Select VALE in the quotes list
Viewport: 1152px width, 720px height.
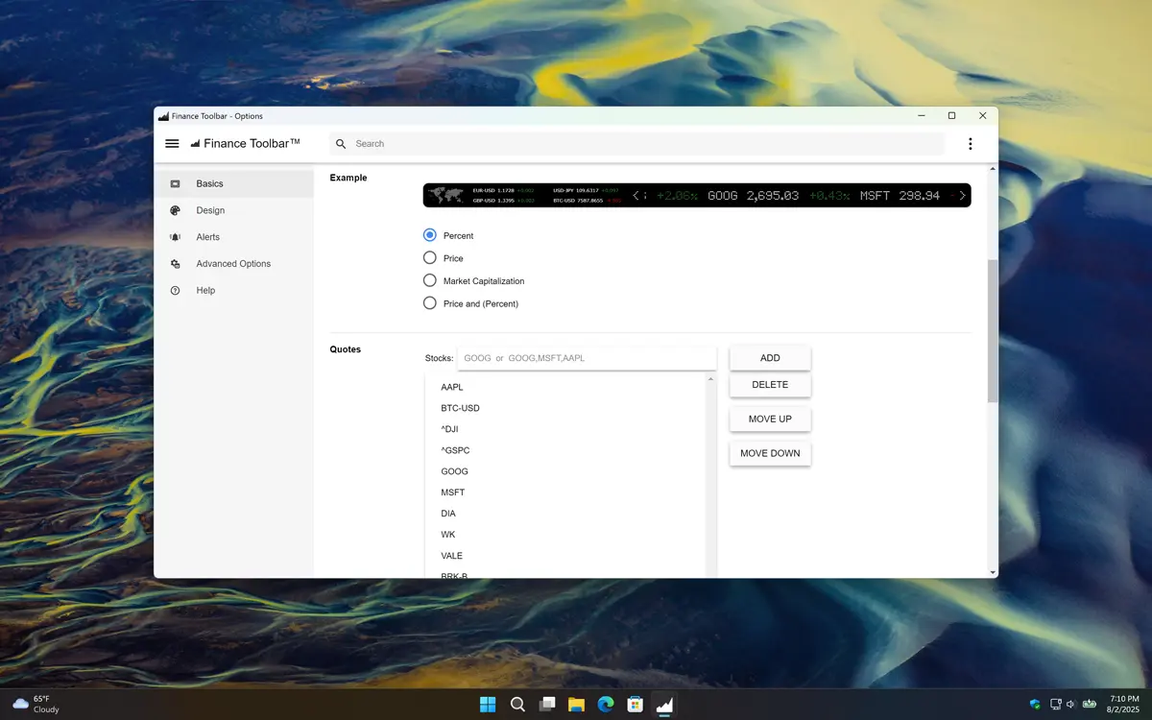tap(565, 556)
